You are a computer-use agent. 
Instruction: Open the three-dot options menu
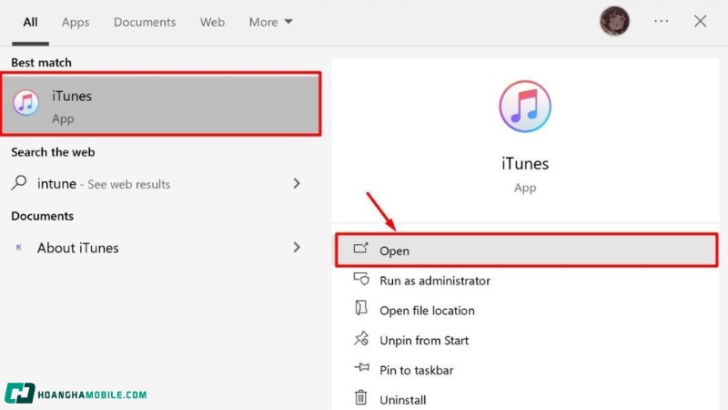pos(661,21)
